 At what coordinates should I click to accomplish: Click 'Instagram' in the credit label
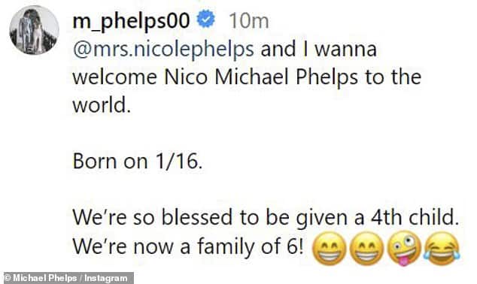pos(106,278)
